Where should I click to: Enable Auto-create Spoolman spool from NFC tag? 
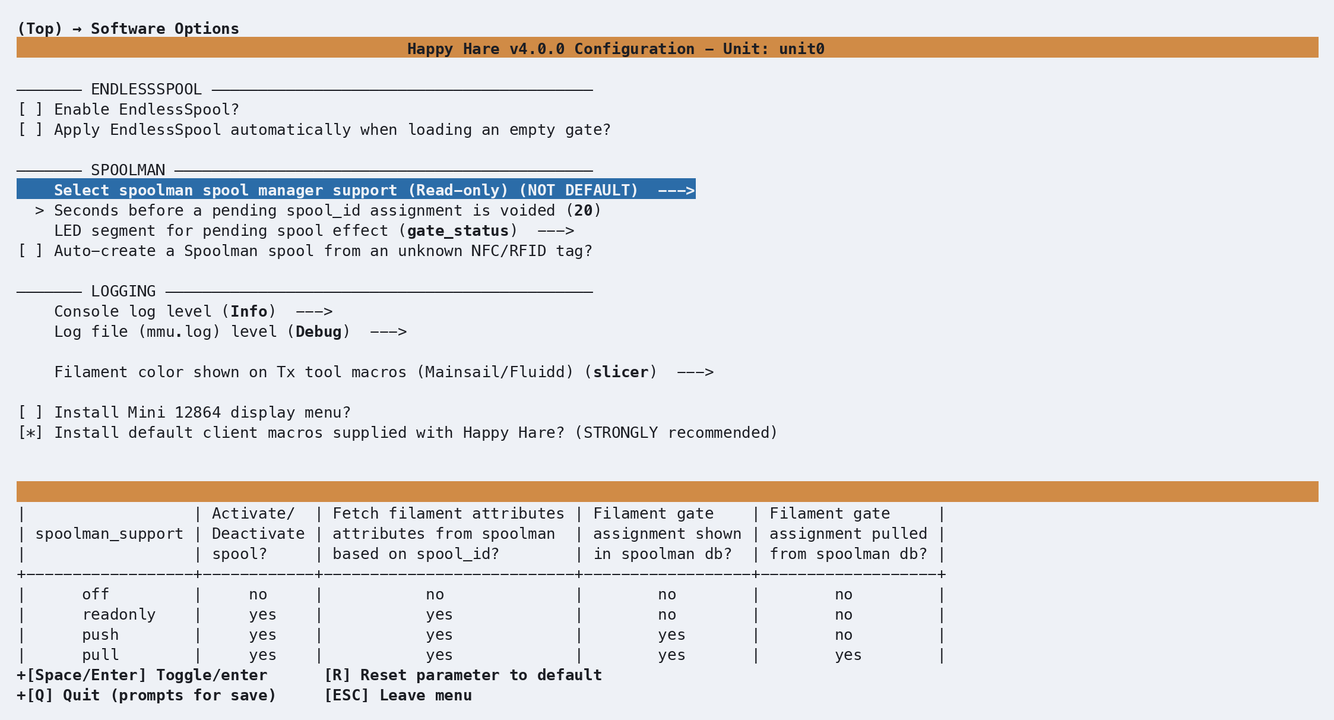pyautogui.click(x=305, y=251)
